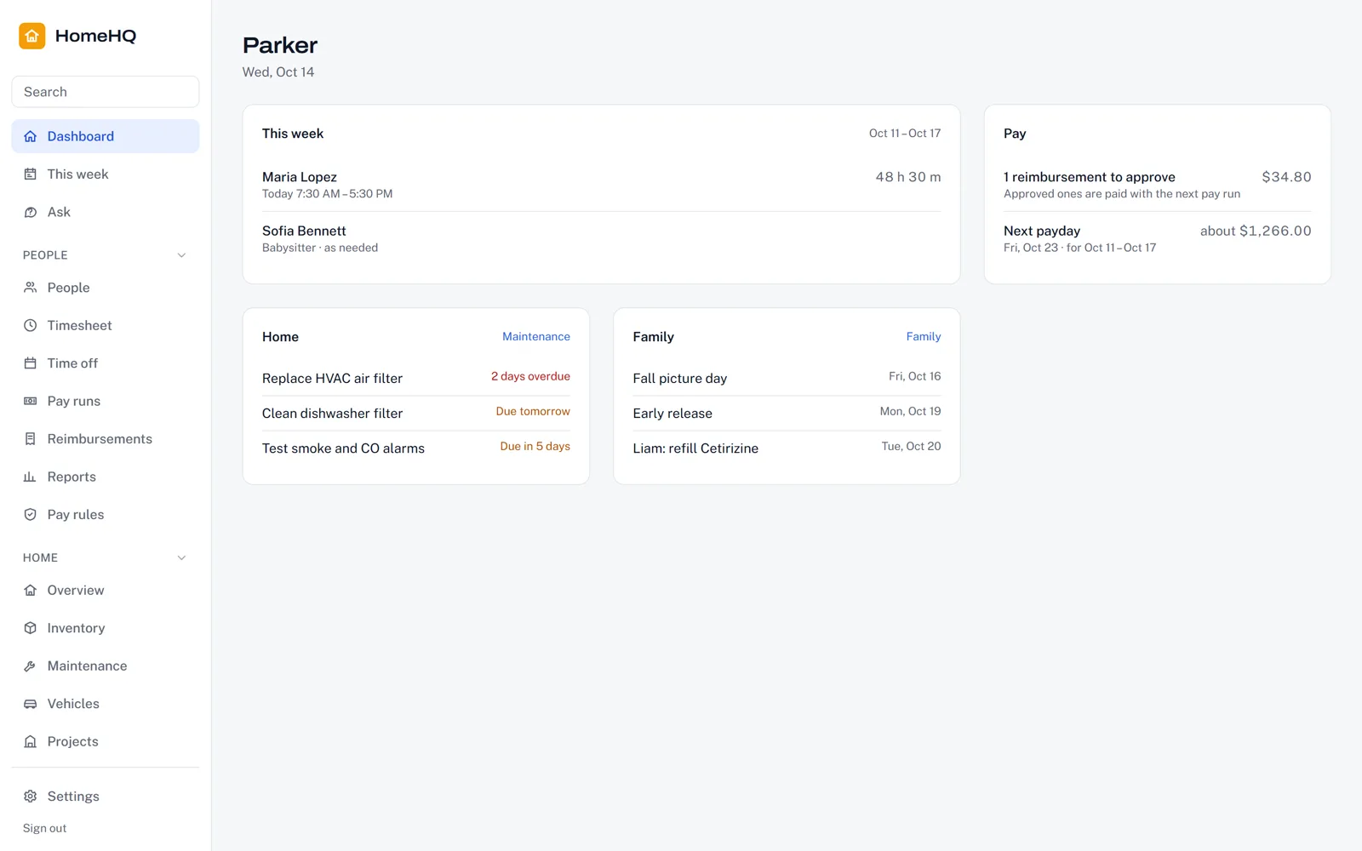Select Sofia Bennett babysitter row

602,238
